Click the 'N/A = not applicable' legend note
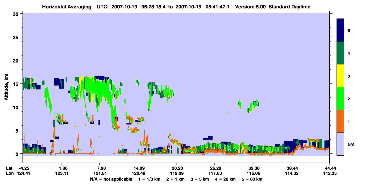Viewport: 366px width, 187px height. 111,179
